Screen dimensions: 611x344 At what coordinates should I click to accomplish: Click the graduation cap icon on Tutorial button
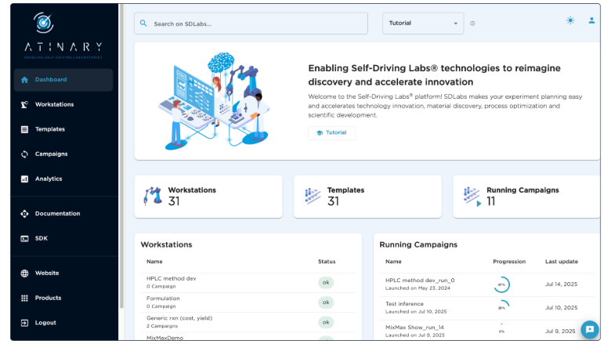320,133
